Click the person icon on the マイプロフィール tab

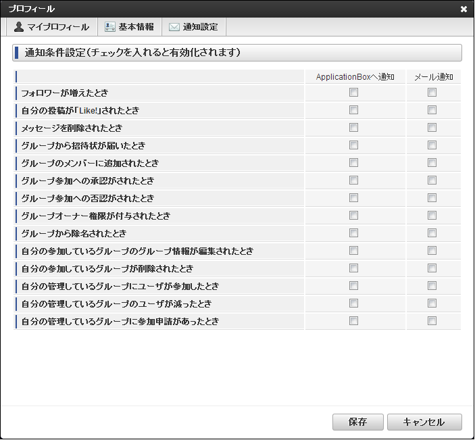click(19, 26)
